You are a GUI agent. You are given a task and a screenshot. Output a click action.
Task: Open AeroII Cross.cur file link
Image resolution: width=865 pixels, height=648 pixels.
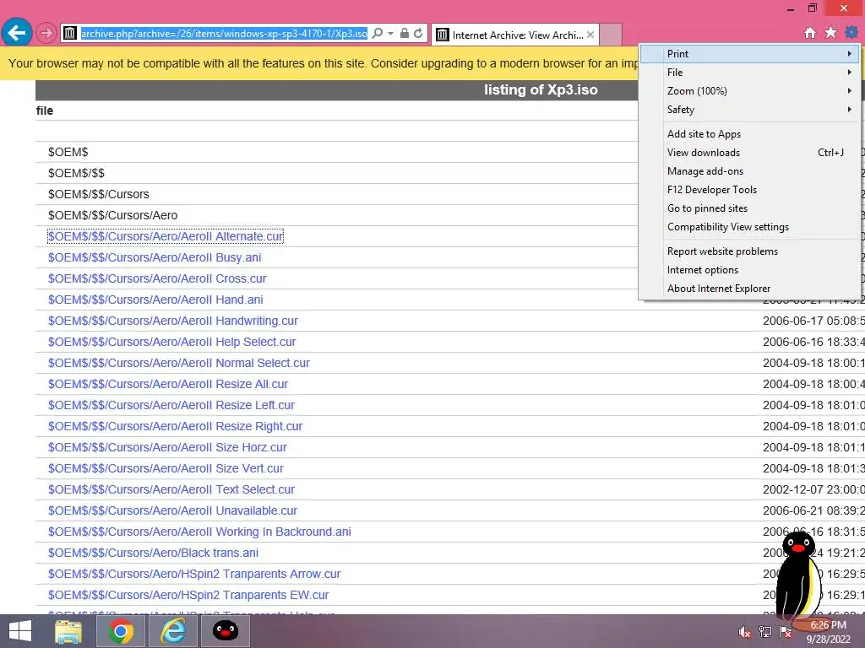(157, 278)
